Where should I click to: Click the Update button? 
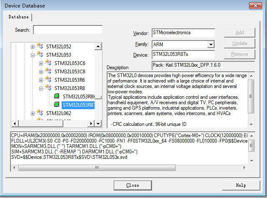[240, 43]
